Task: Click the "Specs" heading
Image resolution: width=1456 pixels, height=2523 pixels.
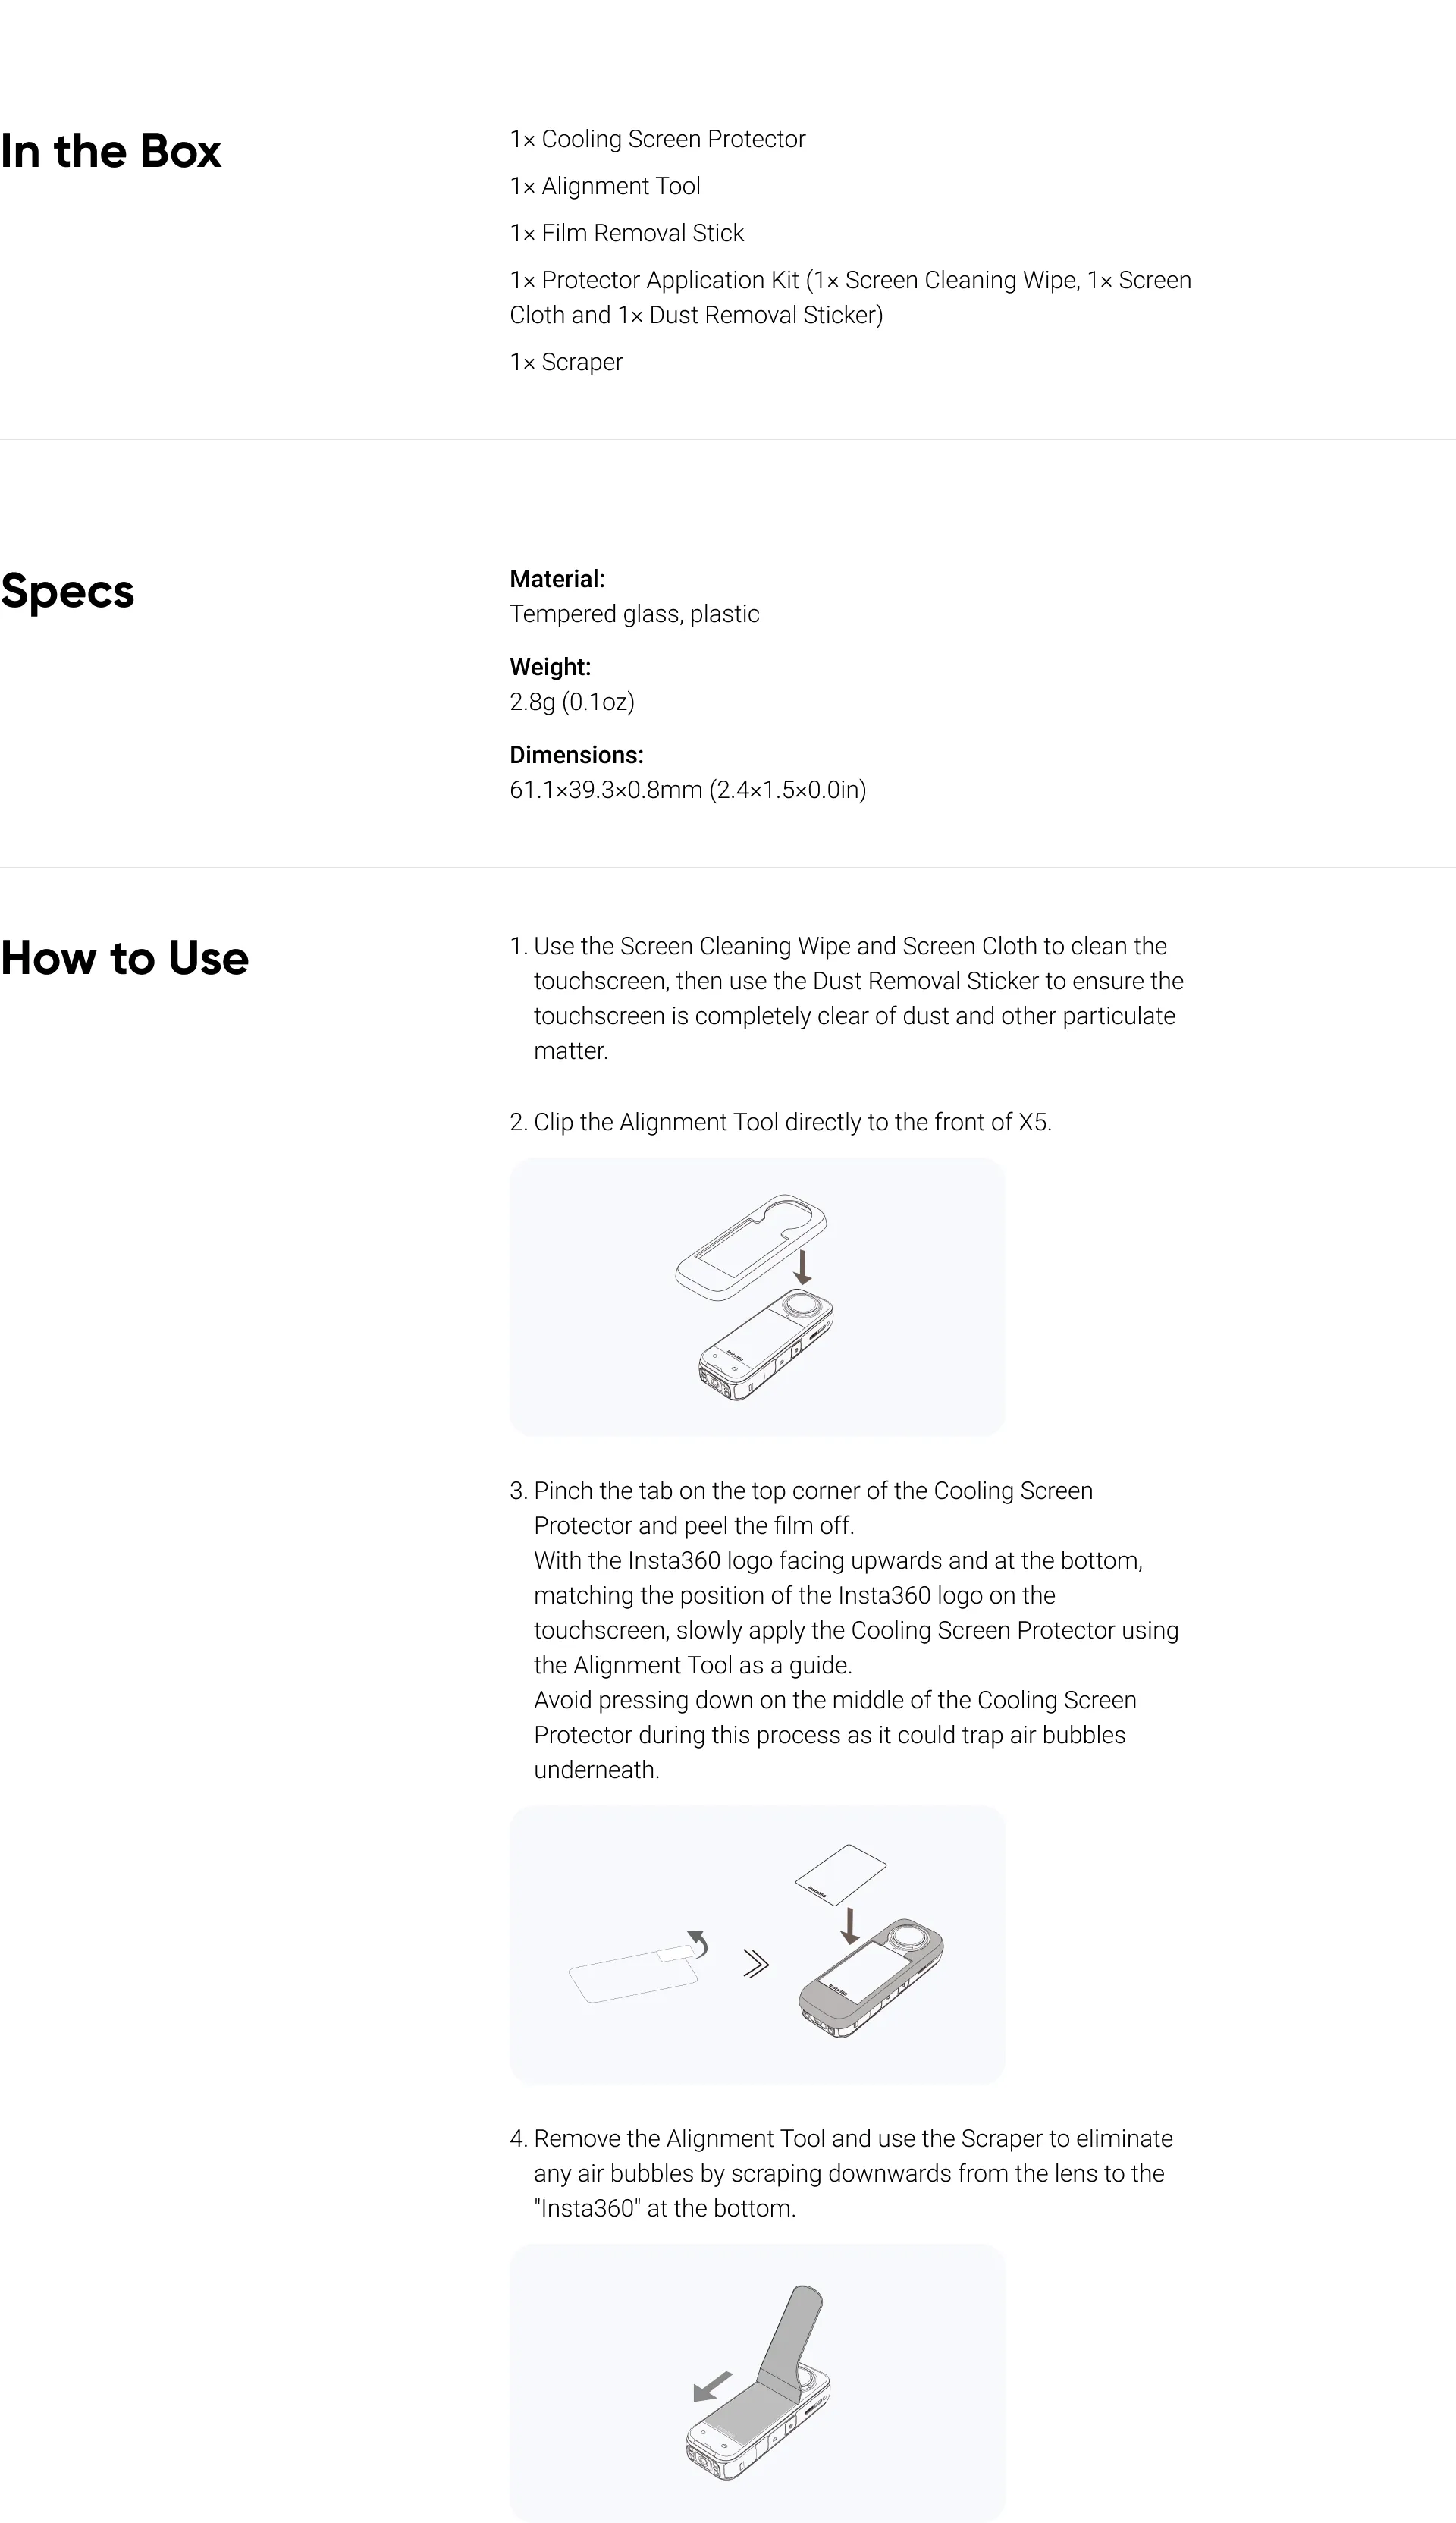Action: 67,591
